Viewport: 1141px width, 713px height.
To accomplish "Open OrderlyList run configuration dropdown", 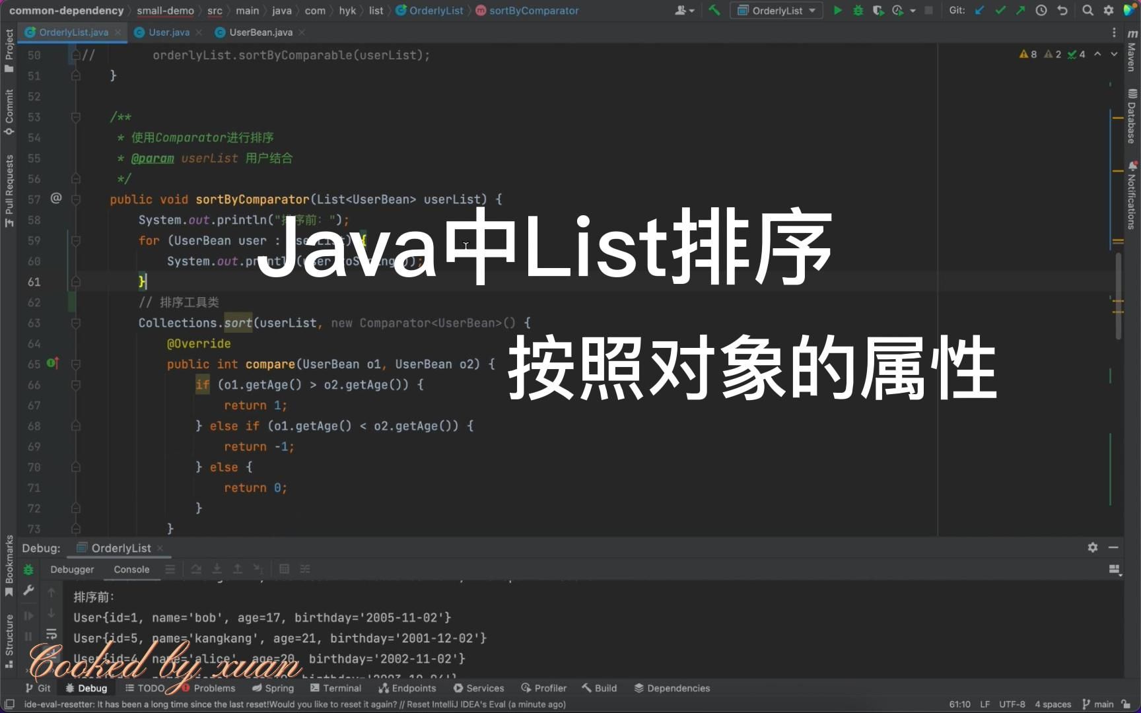I will click(x=777, y=10).
